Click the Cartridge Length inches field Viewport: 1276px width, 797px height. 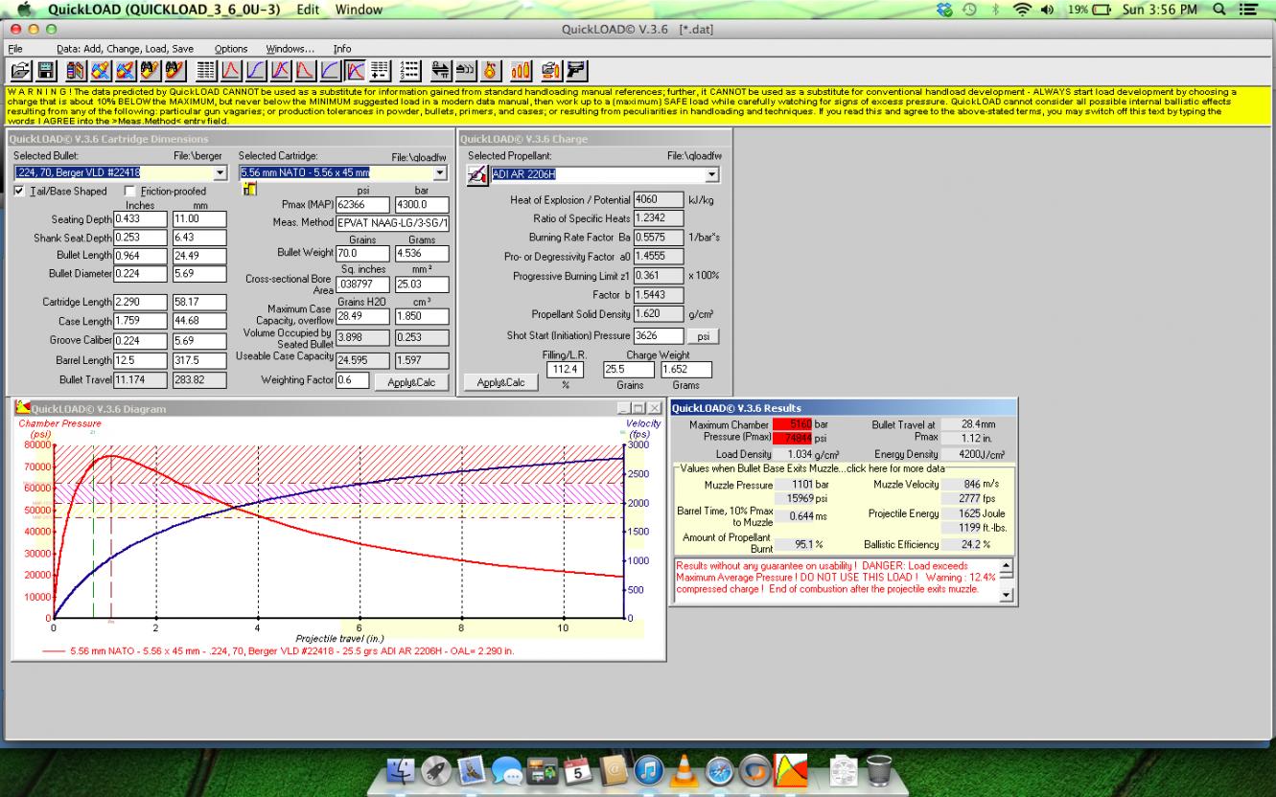pos(140,302)
